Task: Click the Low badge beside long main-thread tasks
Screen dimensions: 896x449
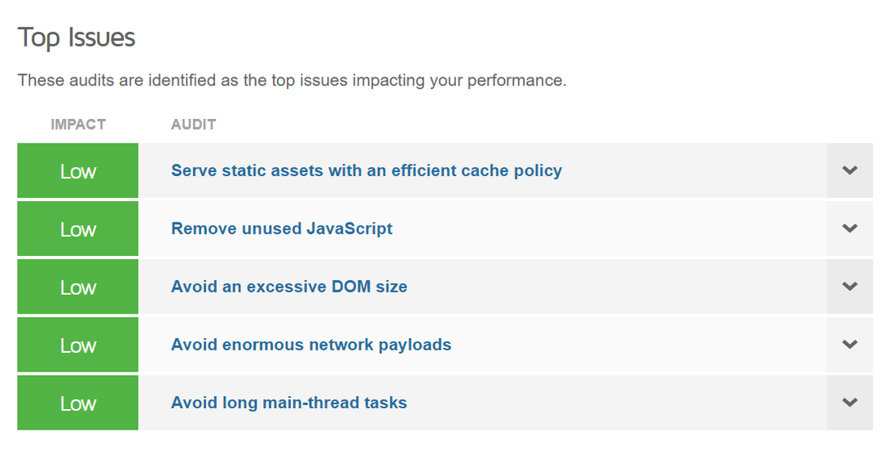Action: (x=77, y=403)
